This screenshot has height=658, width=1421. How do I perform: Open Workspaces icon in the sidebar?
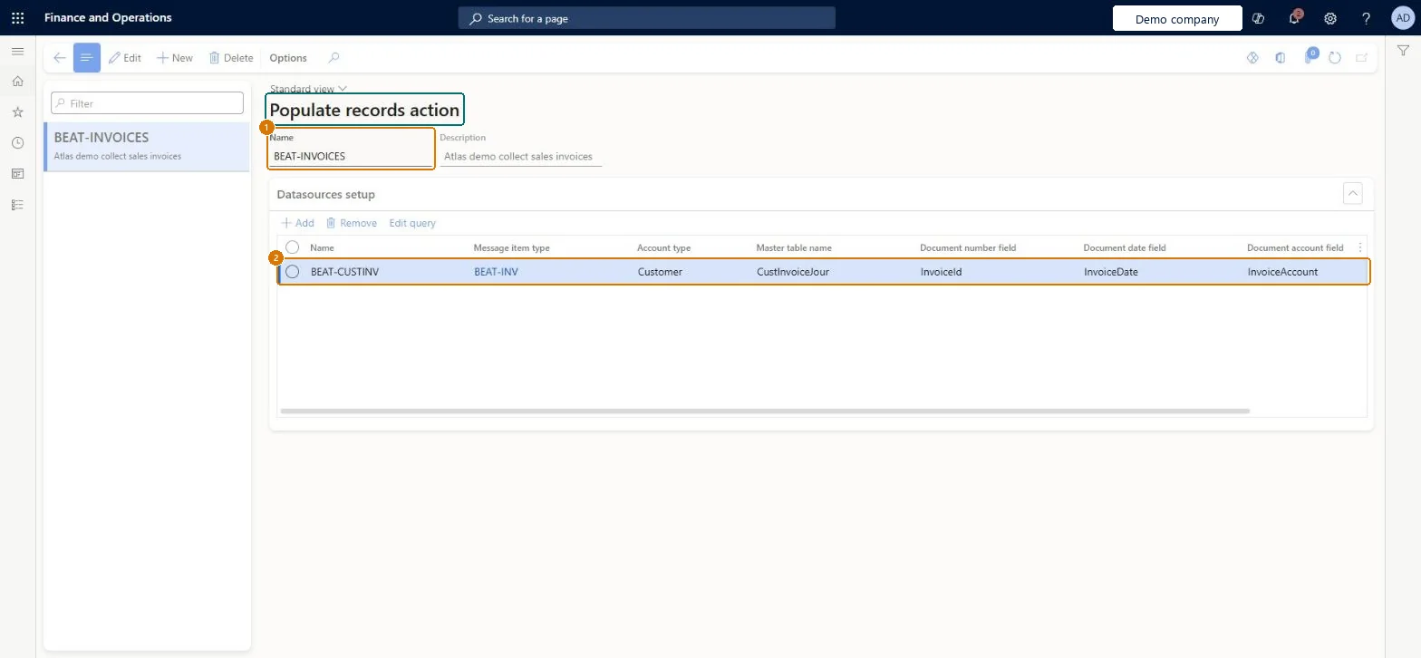[17, 174]
